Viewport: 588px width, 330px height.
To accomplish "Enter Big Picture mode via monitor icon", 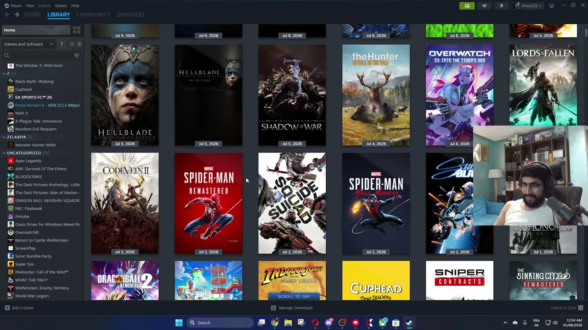I will [551, 5].
